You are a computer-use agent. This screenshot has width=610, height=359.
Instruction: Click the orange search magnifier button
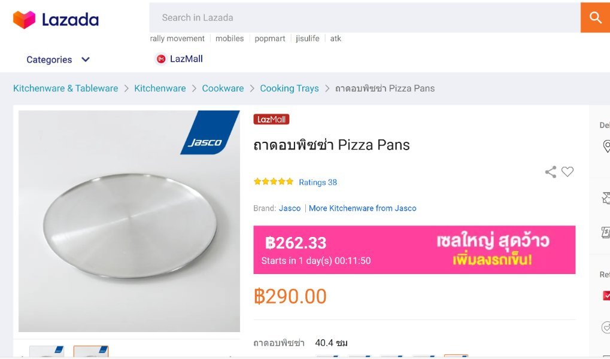(595, 18)
